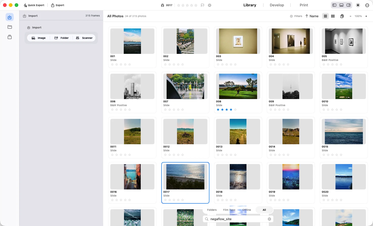This screenshot has width=373, height=226.
Task: Select photo 0010 thumbnail
Action: [344, 86]
